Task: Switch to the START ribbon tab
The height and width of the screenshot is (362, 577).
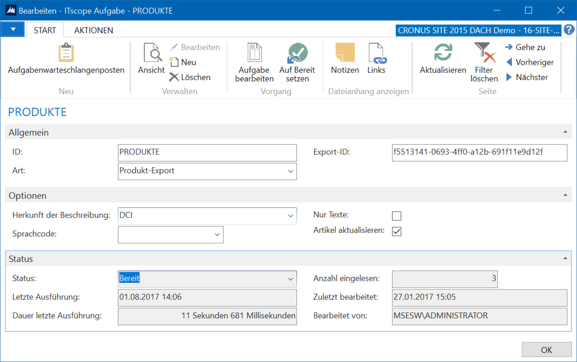Action: pyautogui.click(x=45, y=30)
